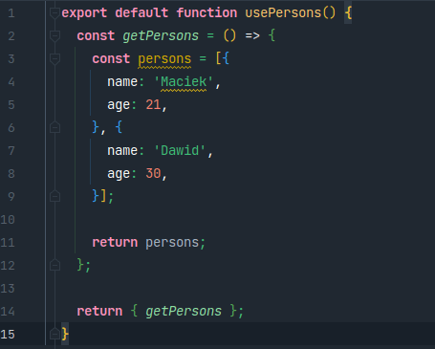Collapse the getPersons arrow function fold

[54, 36]
